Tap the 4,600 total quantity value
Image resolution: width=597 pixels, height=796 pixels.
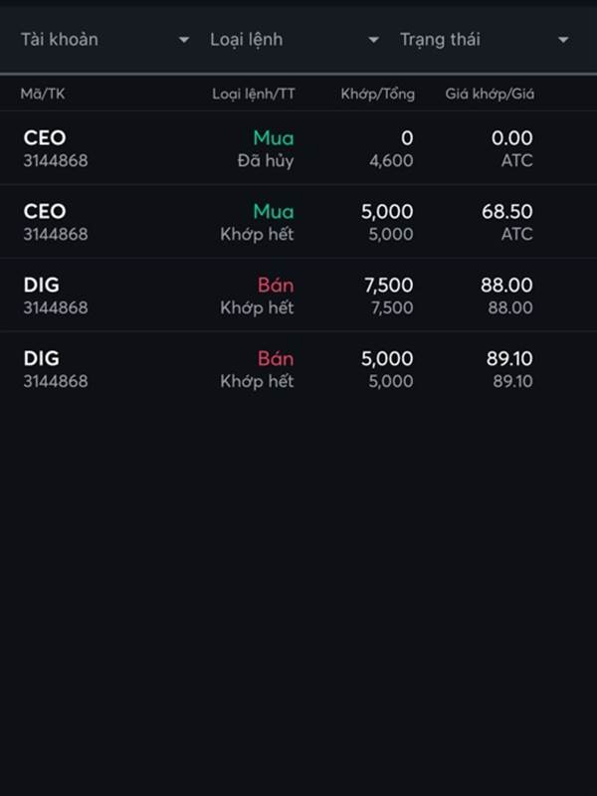[391, 161]
